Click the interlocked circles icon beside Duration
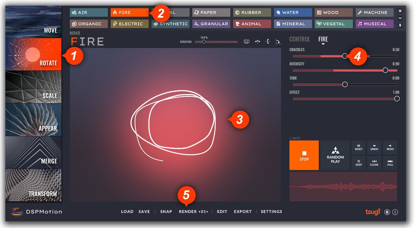The height and width of the screenshot is (228, 419). (x=247, y=41)
